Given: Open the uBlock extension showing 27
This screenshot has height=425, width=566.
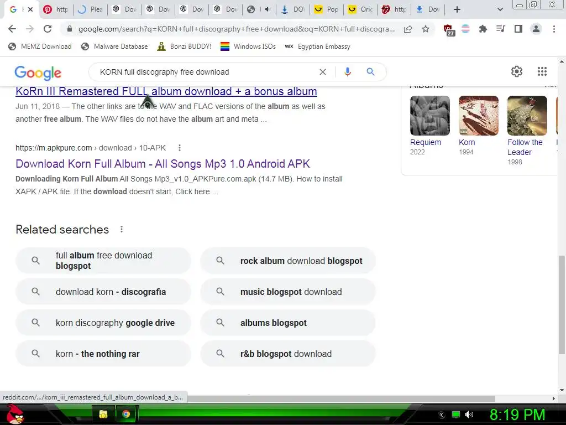Looking at the screenshot, I should (449, 30).
